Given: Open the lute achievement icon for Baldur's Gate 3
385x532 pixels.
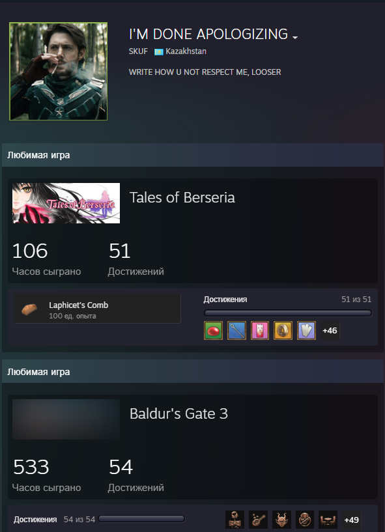Looking at the screenshot, I should (x=258, y=520).
